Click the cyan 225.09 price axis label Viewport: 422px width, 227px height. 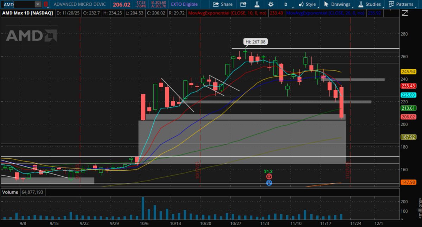(409, 95)
